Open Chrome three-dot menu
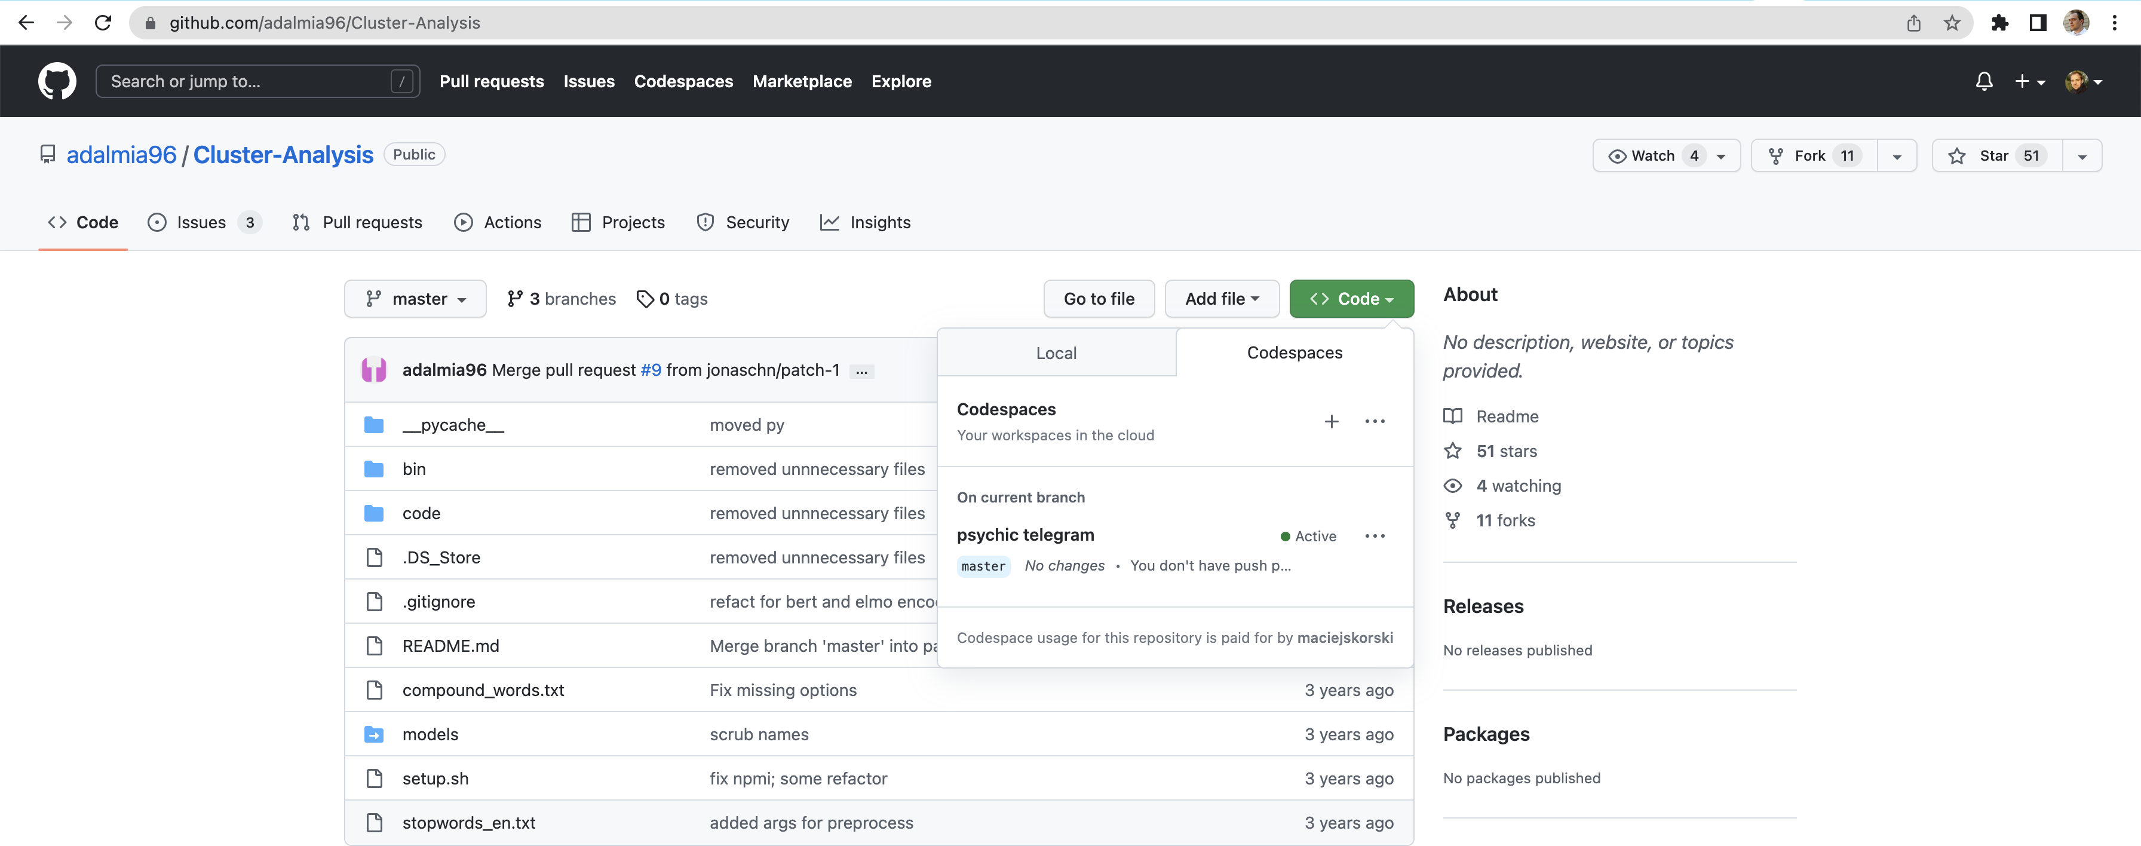Viewport: 2141px width, 846px height. click(2114, 23)
